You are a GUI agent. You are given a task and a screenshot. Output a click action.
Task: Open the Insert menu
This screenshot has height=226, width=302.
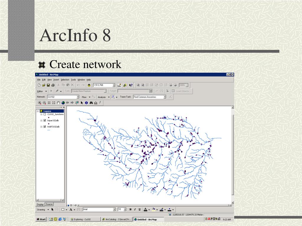click(x=56, y=79)
